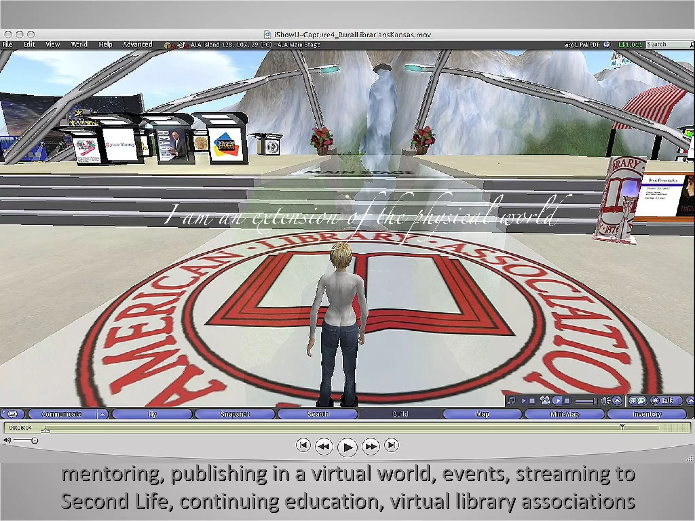
Task: Stop the parcel media
Action: pyautogui.click(x=567, y=401)
